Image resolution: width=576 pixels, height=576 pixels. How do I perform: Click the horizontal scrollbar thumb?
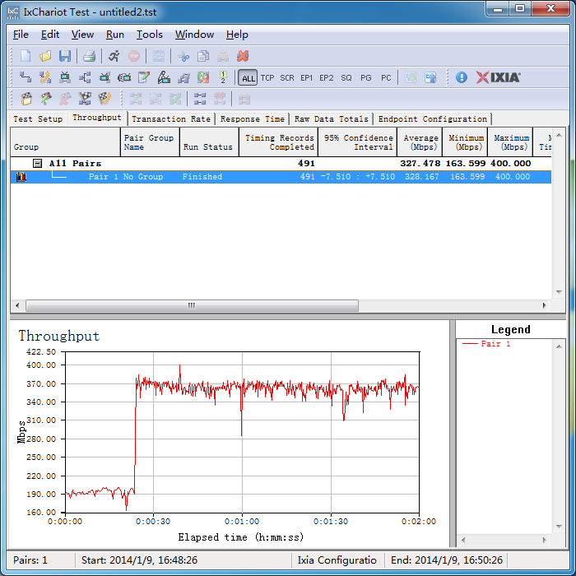point(192,305)
